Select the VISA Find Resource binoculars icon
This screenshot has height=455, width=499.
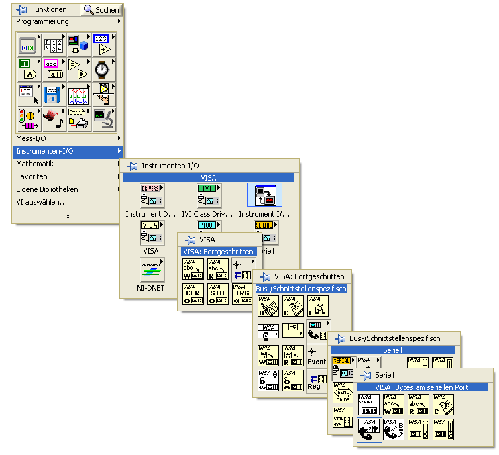[x=318, y=306]
